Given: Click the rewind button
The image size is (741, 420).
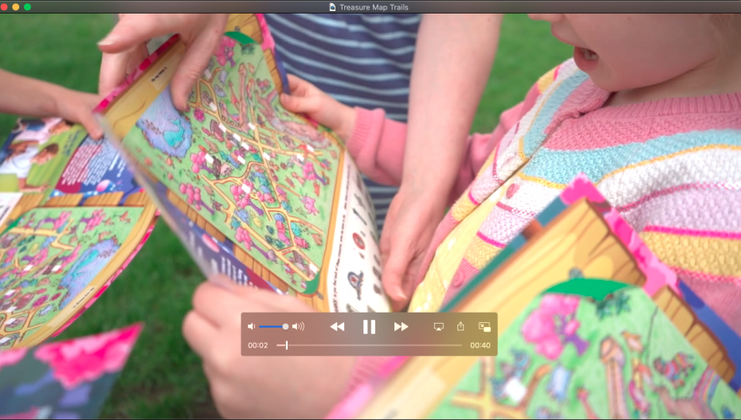Looking at the screenshot, I should tap(337, 327).
